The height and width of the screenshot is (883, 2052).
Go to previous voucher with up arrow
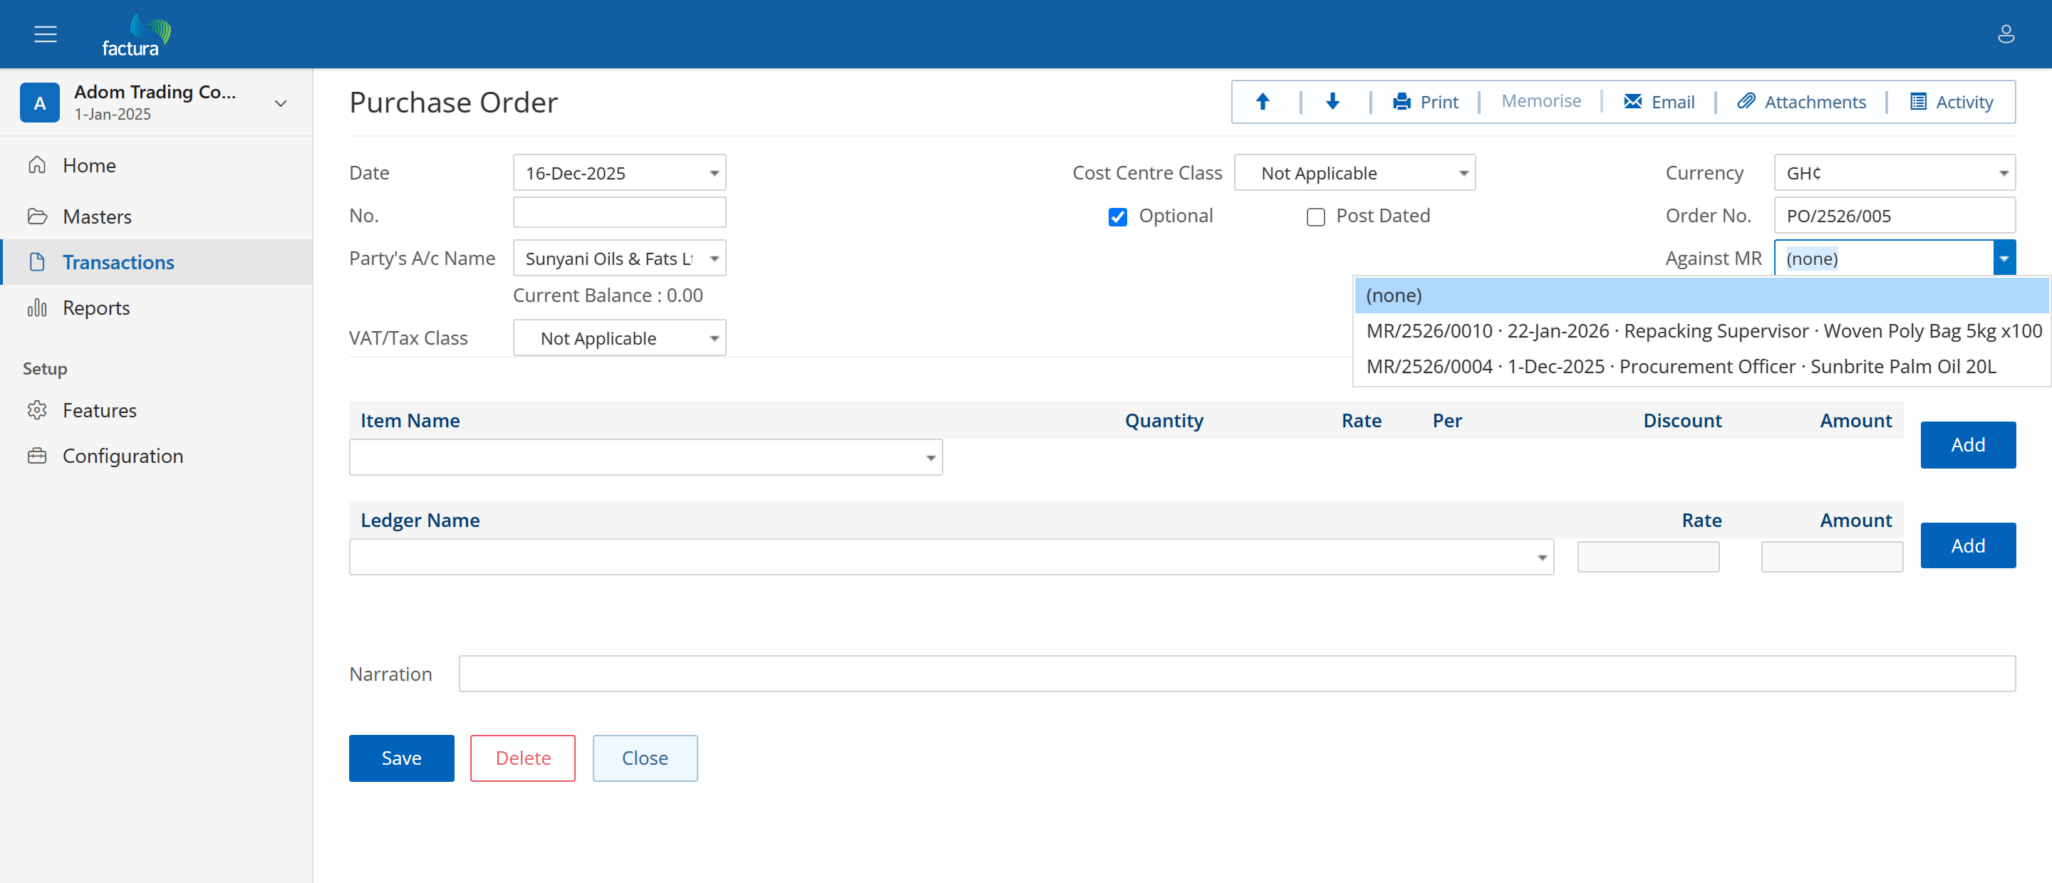pyautogui.click(x=1263, y=101)
